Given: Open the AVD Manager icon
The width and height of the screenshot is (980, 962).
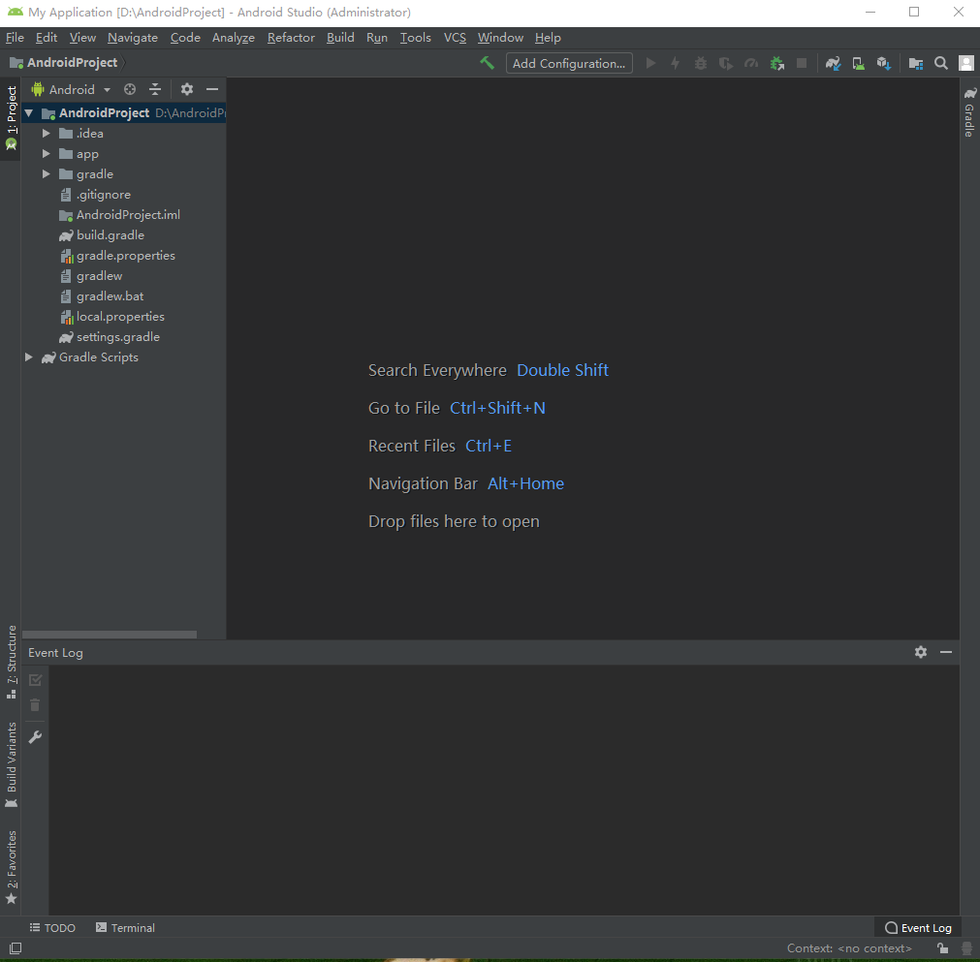Looking at the screenshot, I should [858, 63].
